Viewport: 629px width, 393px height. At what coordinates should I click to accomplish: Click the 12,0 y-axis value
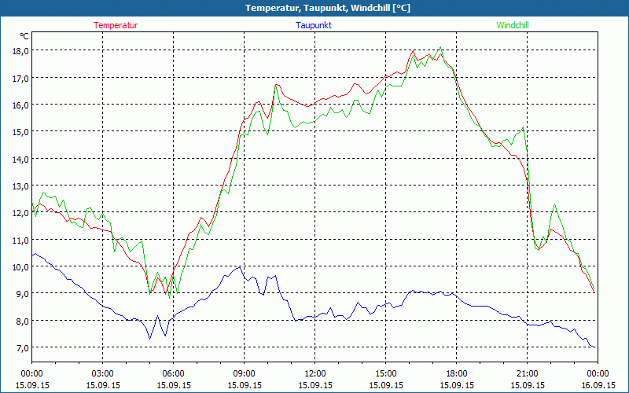[x=21, y=213]
